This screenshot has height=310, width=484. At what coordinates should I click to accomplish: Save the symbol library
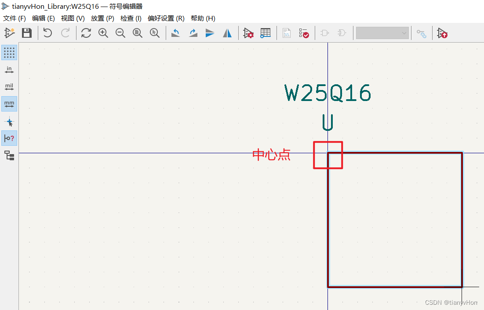coord(27,32)
